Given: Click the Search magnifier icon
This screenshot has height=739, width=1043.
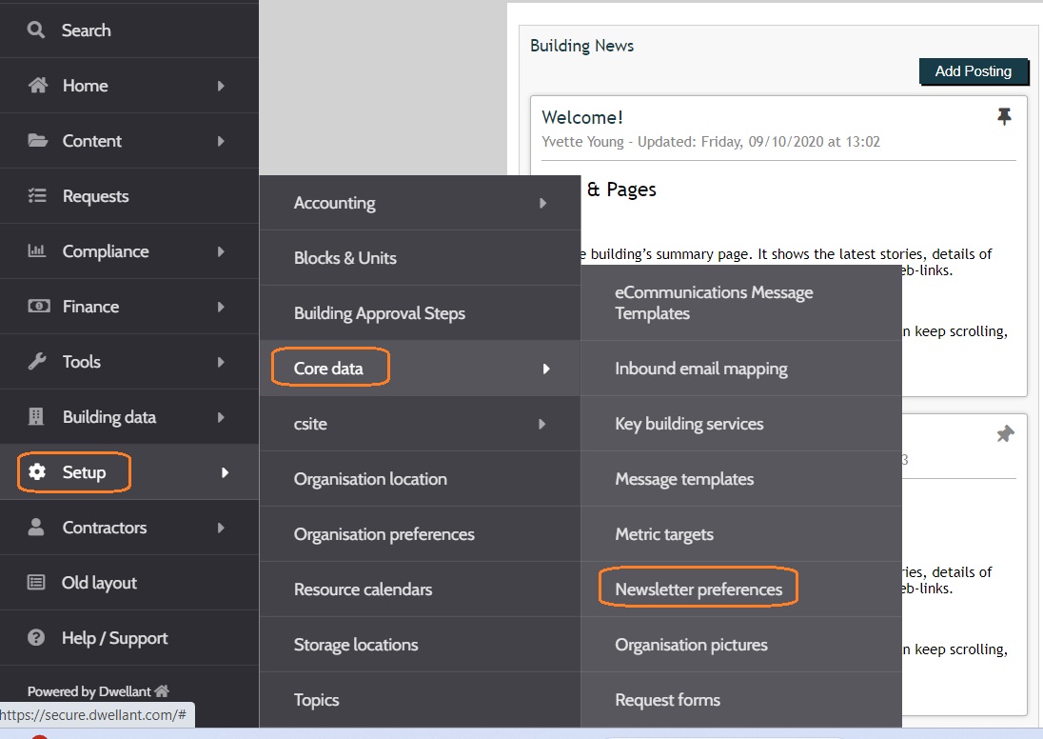Looking at the screenshot, I should [36, 30].
